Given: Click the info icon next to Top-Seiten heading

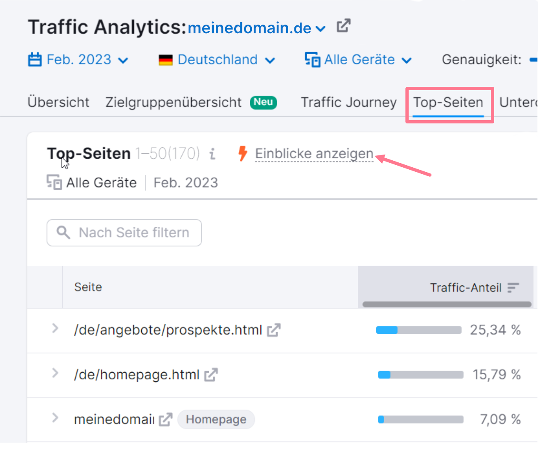Looking at the screenshot, I should pos(212,154).
